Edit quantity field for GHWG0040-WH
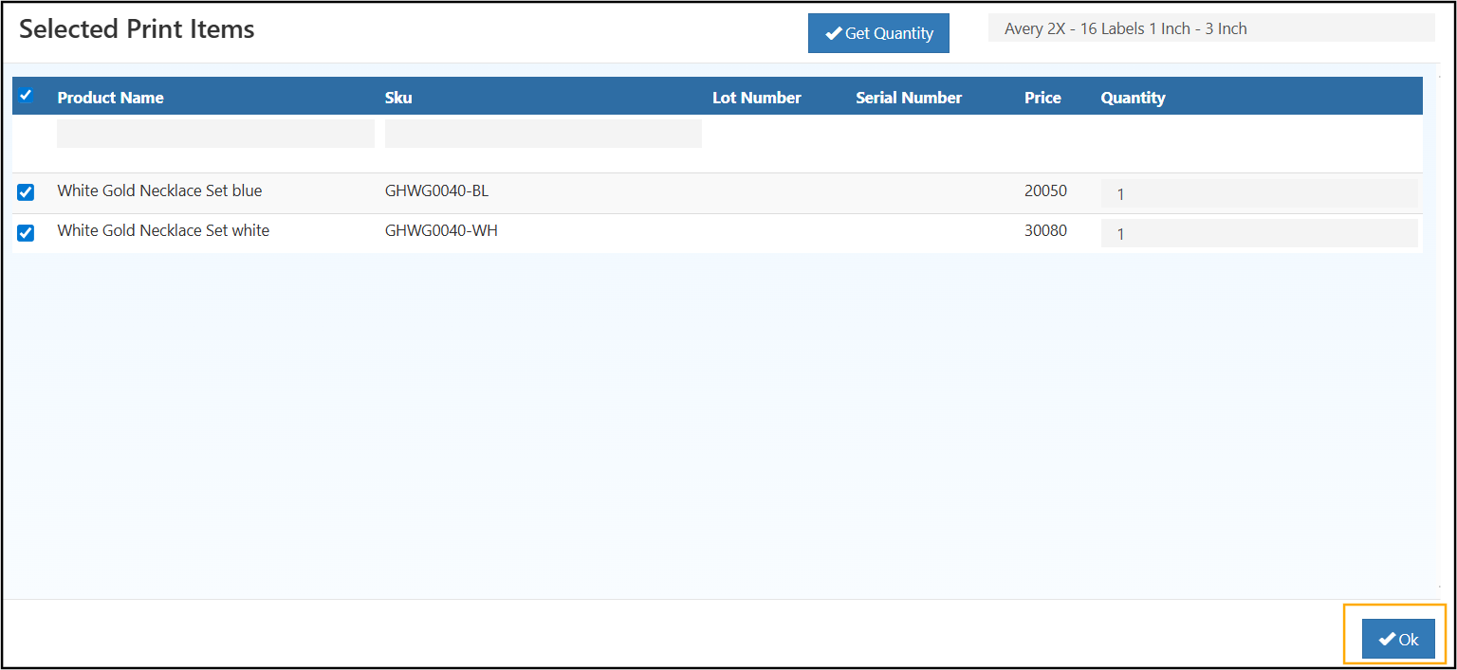Viewport: 1457px width, 670px height. (x=1259, y=233)
